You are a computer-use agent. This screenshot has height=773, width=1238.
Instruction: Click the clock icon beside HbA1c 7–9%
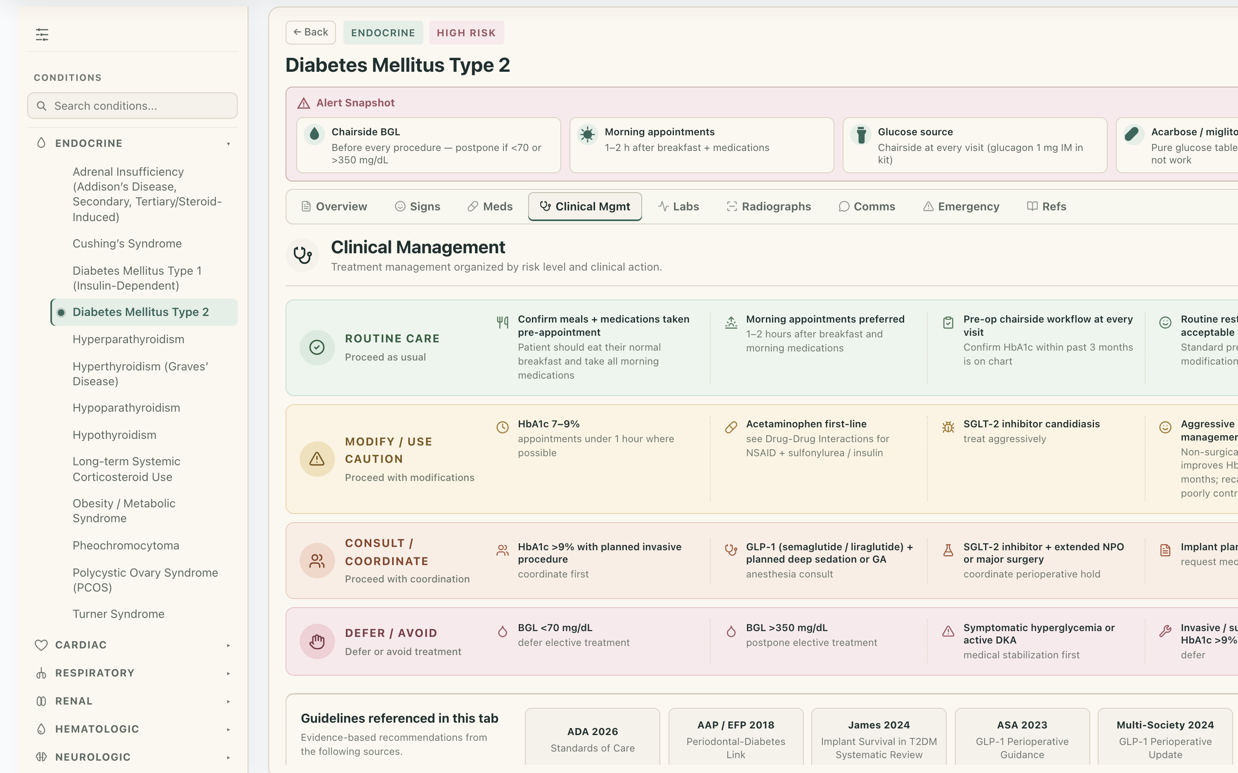[x=503, y=427]
